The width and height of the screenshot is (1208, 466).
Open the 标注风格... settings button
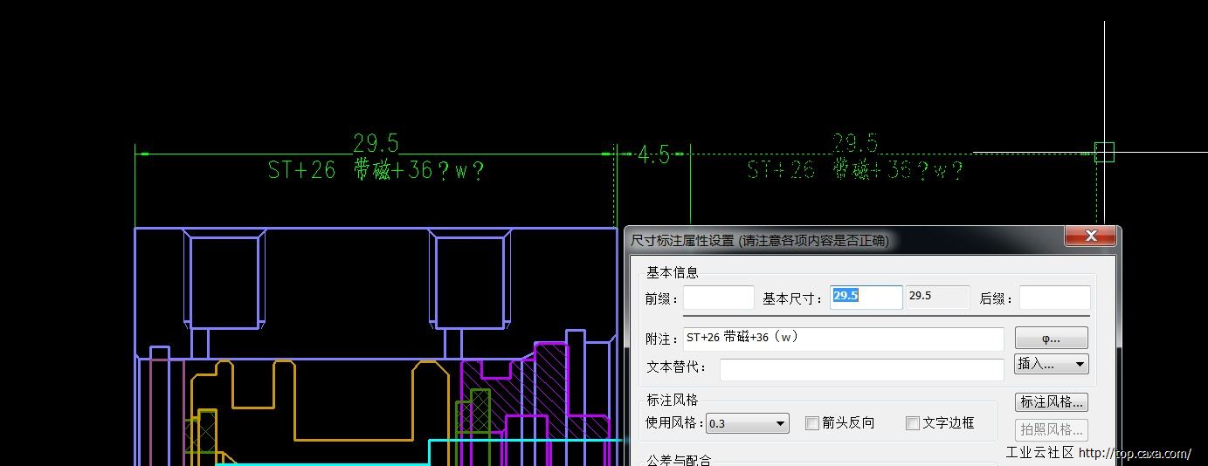[1053, 402]
